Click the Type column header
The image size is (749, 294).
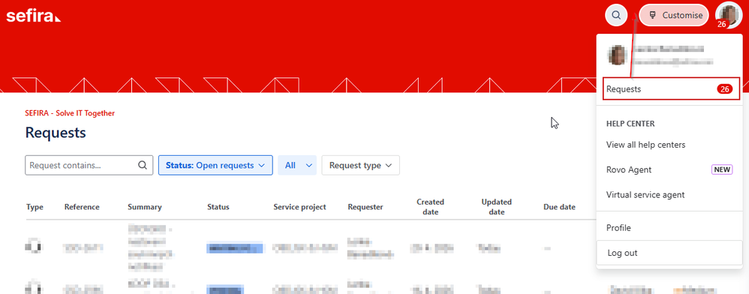tap(35, 207)
